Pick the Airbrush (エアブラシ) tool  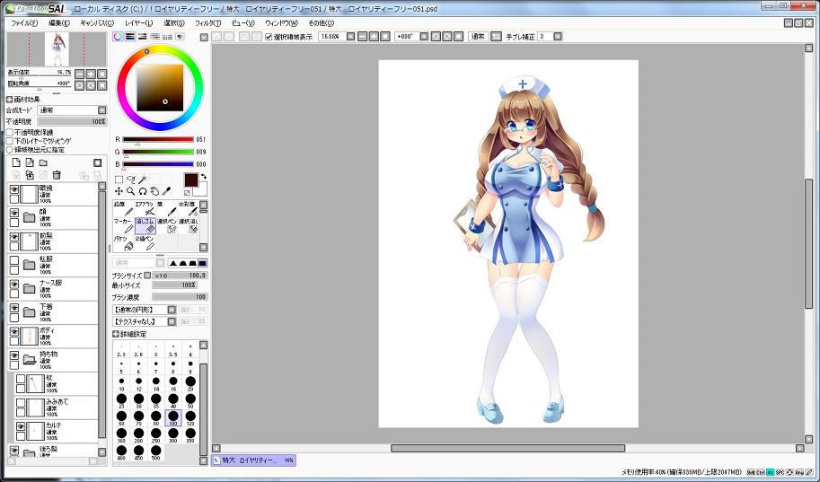[x=144, y=208]
